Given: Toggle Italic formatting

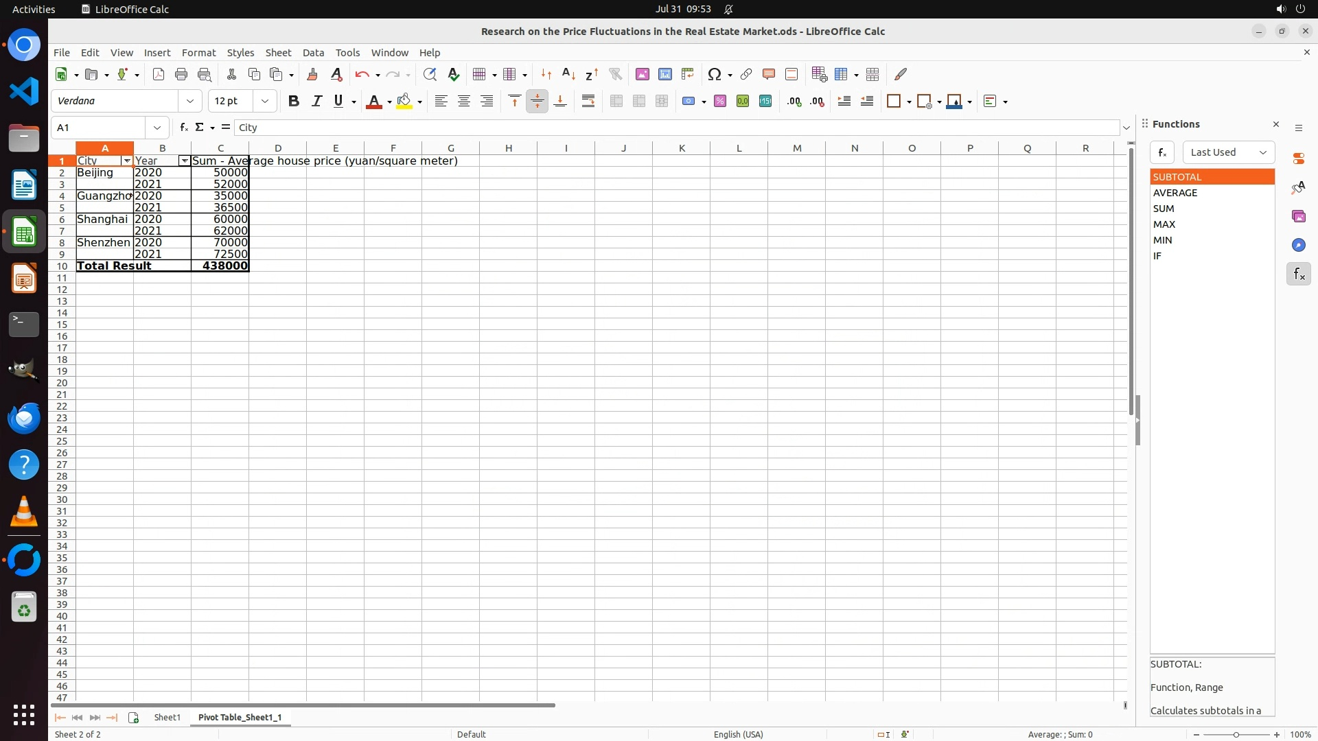Looking at the screenshot, I should 316,102.
